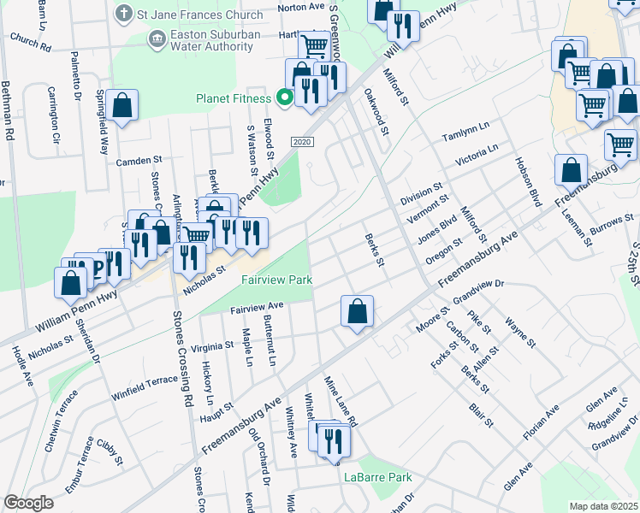Select the Church Rd label
The height and width of the screenshot is (513, 640).
coord(31,42)
